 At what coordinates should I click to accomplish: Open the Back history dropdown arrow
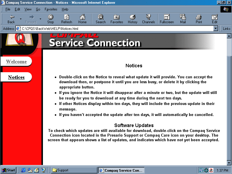[21, 19]
